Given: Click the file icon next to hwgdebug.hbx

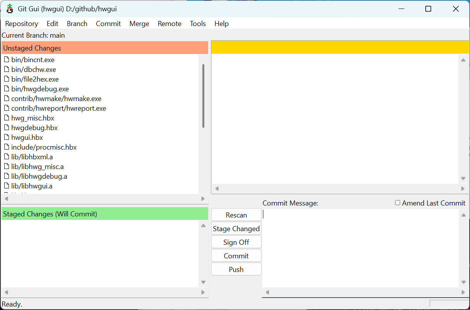Looking at the screenshot, I should click(x=6, y=128).
